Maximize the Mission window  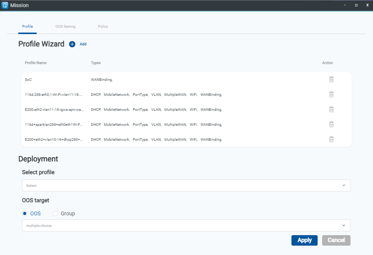(x=356, y=5)
